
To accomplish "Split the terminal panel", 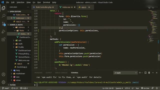I will (x=145, y=73).
